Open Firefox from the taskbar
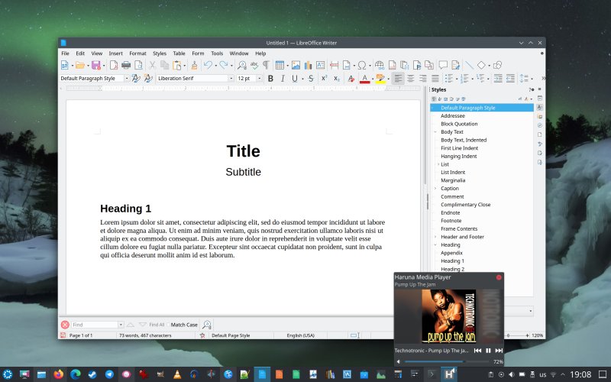 point(59,374)
